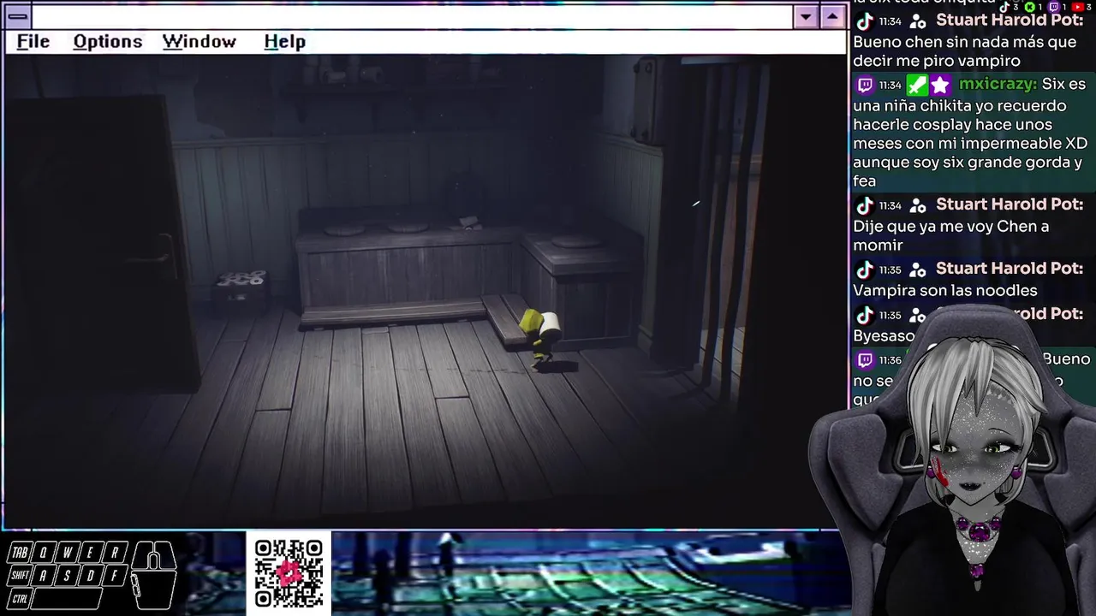Click TikTok icon beside 'Vampira son las noodles'

coord(865,269)
